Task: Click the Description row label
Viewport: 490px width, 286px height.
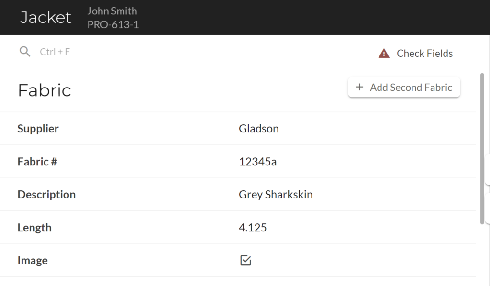Action: click(x=46, y=195)
